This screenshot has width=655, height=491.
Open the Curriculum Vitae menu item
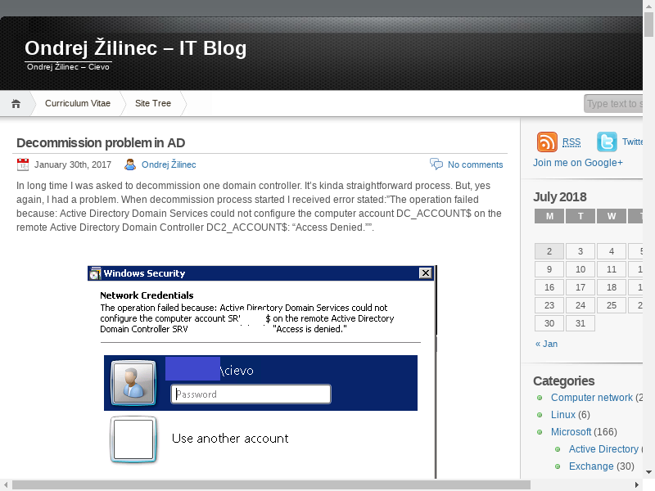point(78,103)
